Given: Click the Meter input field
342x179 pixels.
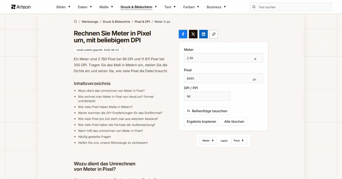Looking at the screenshot, I should (223, 58).
